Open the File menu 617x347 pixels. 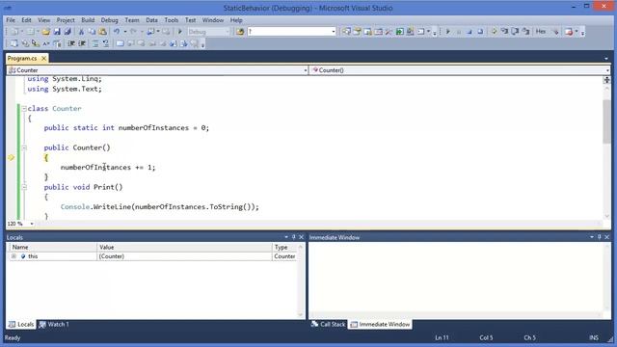tap(11, 20)
